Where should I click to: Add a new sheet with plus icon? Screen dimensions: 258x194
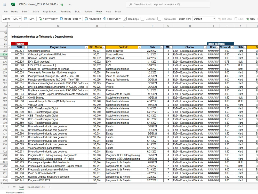(50, 187)
